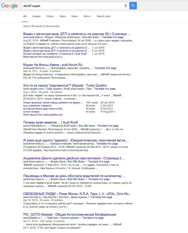Open Search tools

click(103, 16)
